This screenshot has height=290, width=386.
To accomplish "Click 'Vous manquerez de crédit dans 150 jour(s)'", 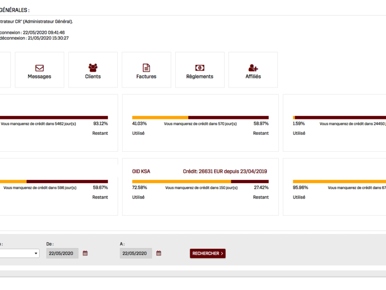I will click(201, 188).
